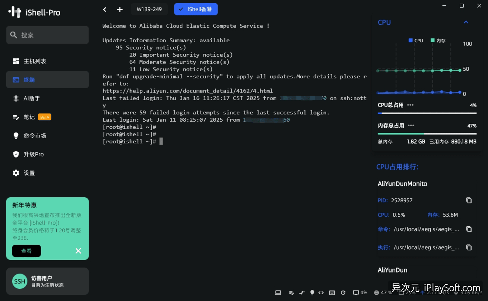The image size is (488, 301).
Task: Open the code snippet icon in status bar
Action: (321, 293)
